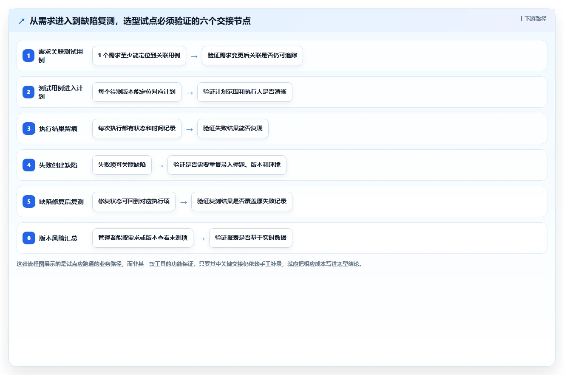Select the 失败创建缺陷 step label

(58, 165)
